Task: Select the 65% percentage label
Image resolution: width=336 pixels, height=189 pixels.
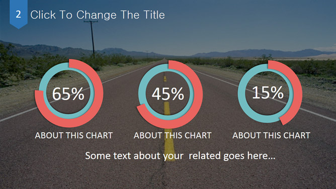Action: tap(68, 94)
